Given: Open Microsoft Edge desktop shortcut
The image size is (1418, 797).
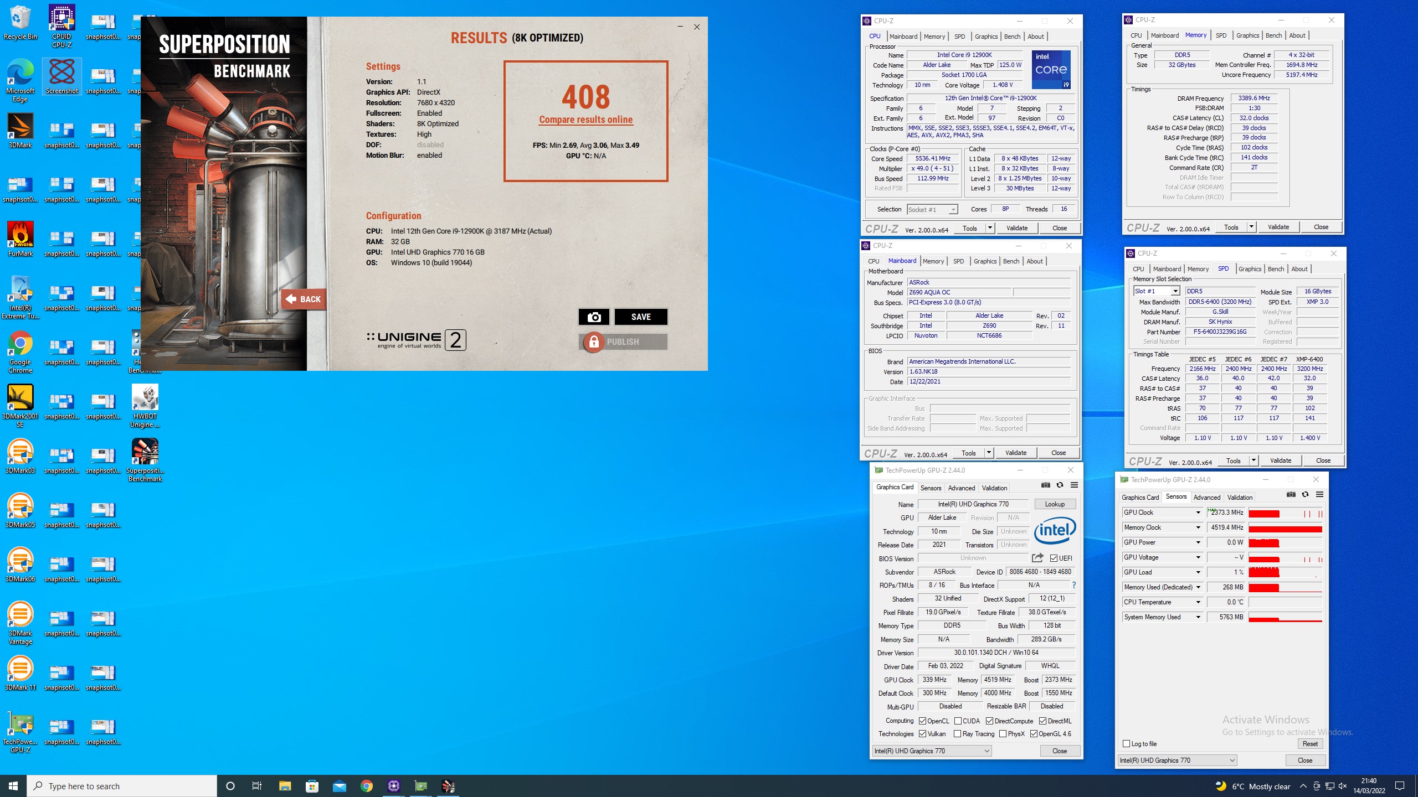Looking at the screenshot, I should coord(20,80).
